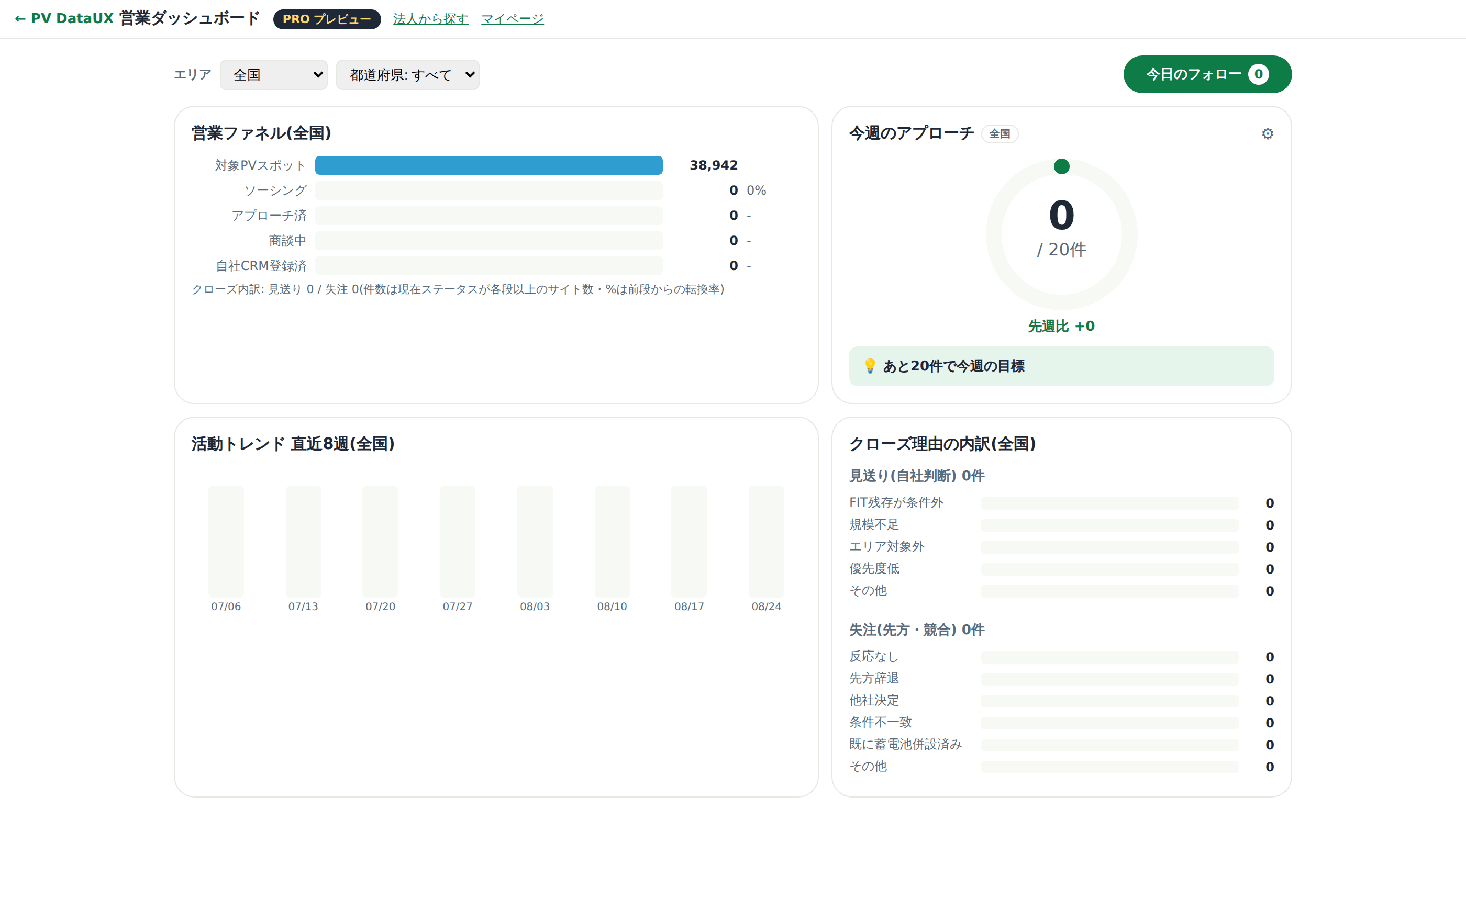Click the クローズ理由の内訳(全国) title
1466x921 pixels.
click(942, 443)
